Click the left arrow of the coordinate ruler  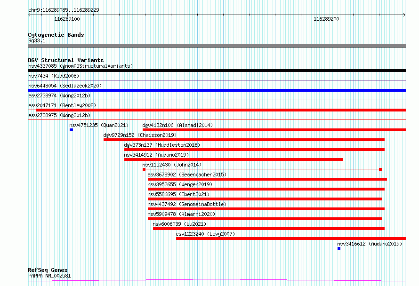pos(29,15)
